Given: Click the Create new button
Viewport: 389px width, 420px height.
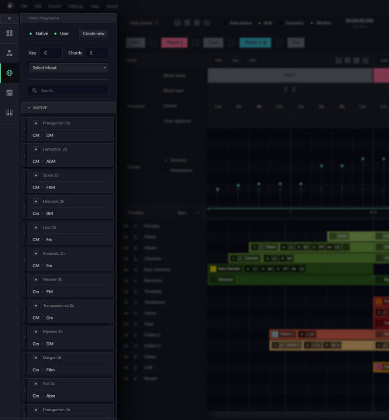Looking at the screenshot, I should pos(93,34).
